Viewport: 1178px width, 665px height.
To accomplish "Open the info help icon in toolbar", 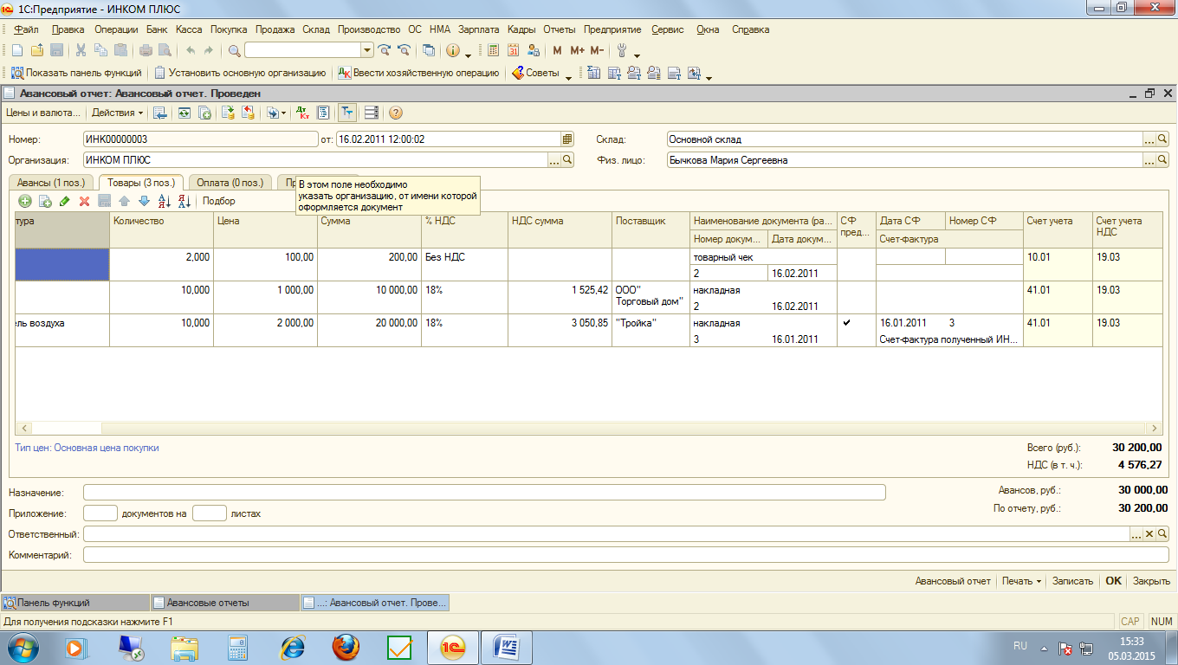I will [x=452, y=50].
